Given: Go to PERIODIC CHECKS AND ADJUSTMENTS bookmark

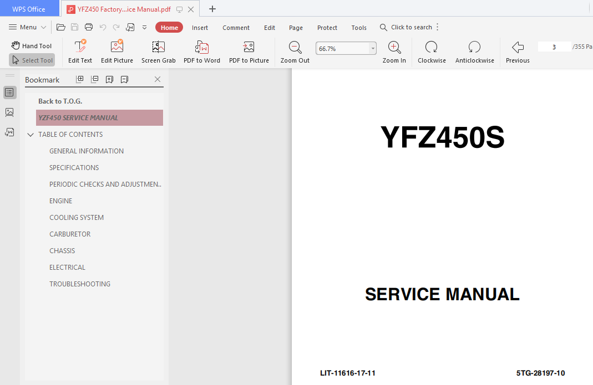Looking at the screenshot, I should tap(105, 184).
